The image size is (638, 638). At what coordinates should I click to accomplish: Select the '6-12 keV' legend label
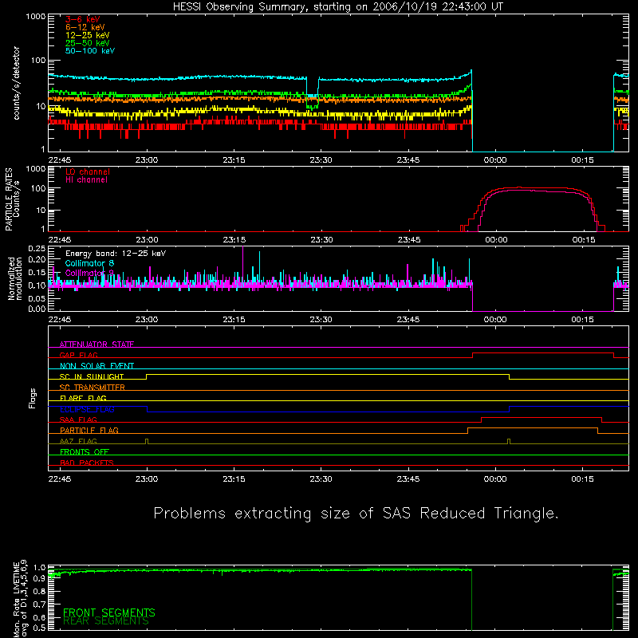point(85,27)
